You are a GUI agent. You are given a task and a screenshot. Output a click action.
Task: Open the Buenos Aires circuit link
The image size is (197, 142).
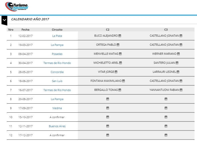(57, 126)
